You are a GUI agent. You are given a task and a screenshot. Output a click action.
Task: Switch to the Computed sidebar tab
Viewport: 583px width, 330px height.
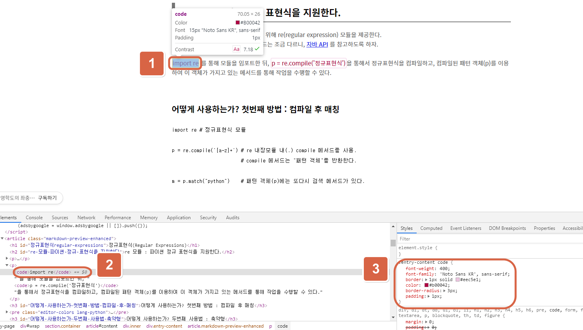point(431,228)
